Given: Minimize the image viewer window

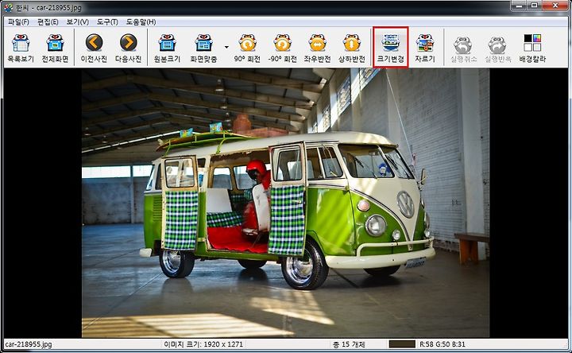Looking at the screenshot, I should [519, 5].
